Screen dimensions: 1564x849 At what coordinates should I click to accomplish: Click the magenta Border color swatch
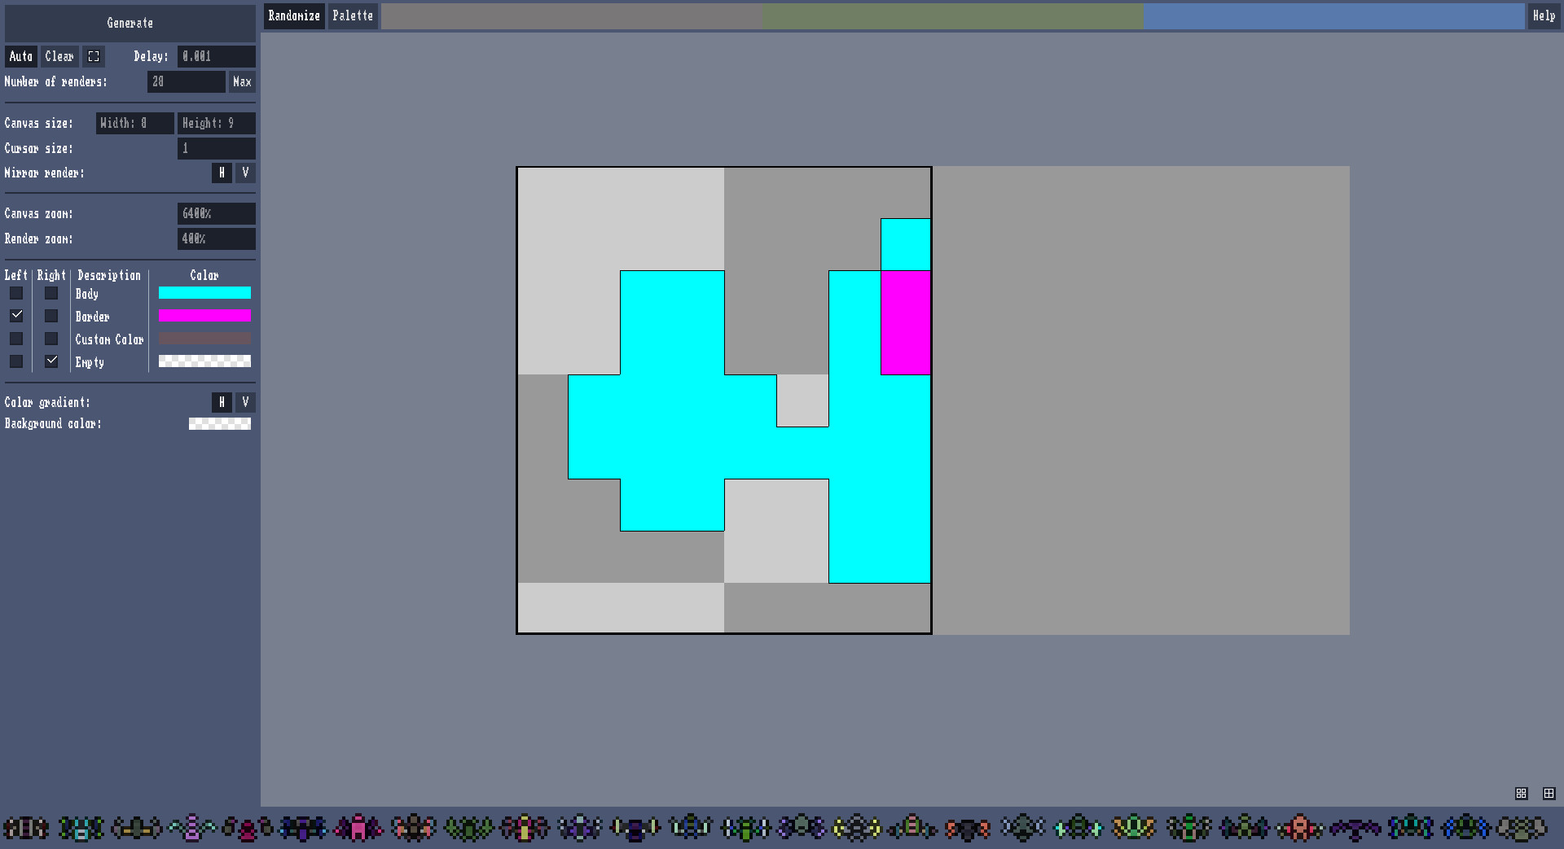(204, 316)
